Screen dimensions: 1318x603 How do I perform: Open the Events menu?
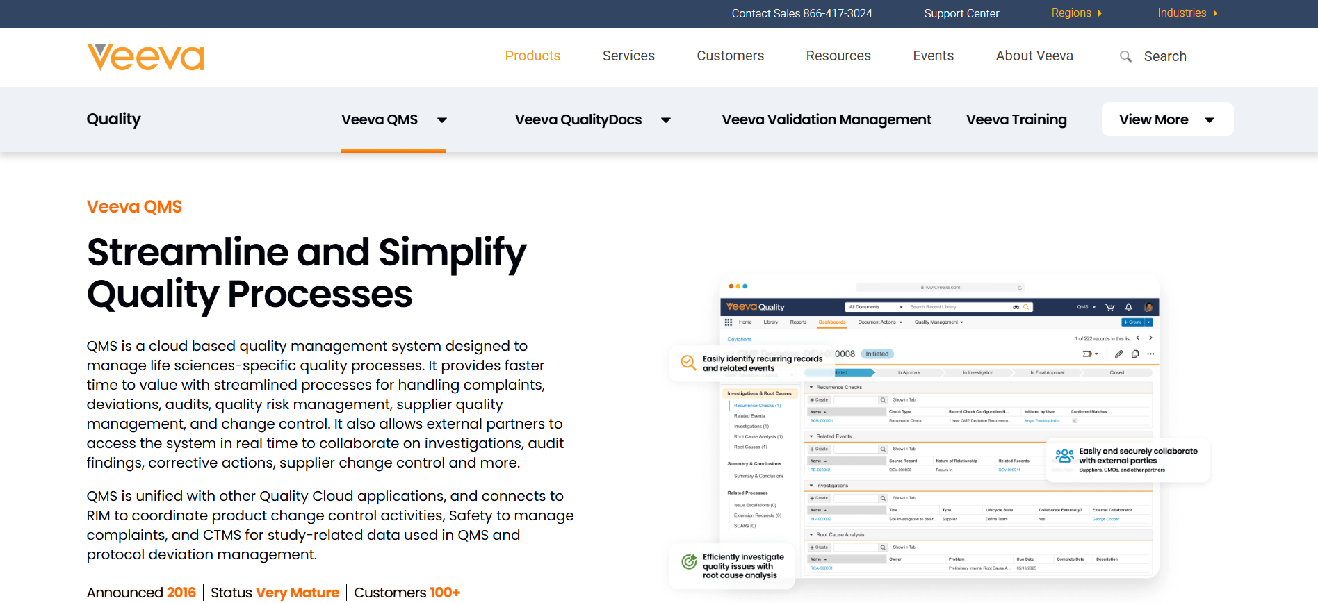[933, 56]
